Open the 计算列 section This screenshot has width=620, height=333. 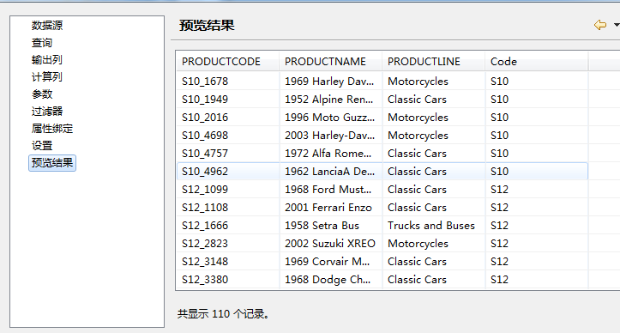(46, 77)
